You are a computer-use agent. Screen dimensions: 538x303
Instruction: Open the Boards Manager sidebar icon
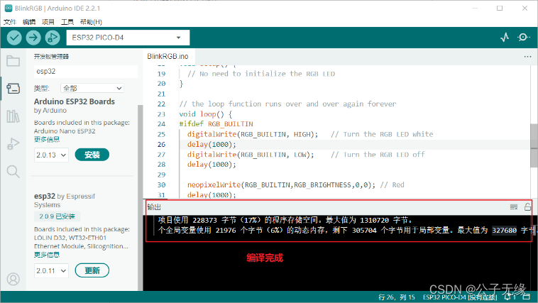(13, 89)
